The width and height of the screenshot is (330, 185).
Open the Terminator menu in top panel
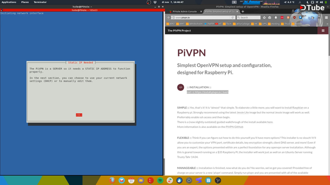[40, 2]
